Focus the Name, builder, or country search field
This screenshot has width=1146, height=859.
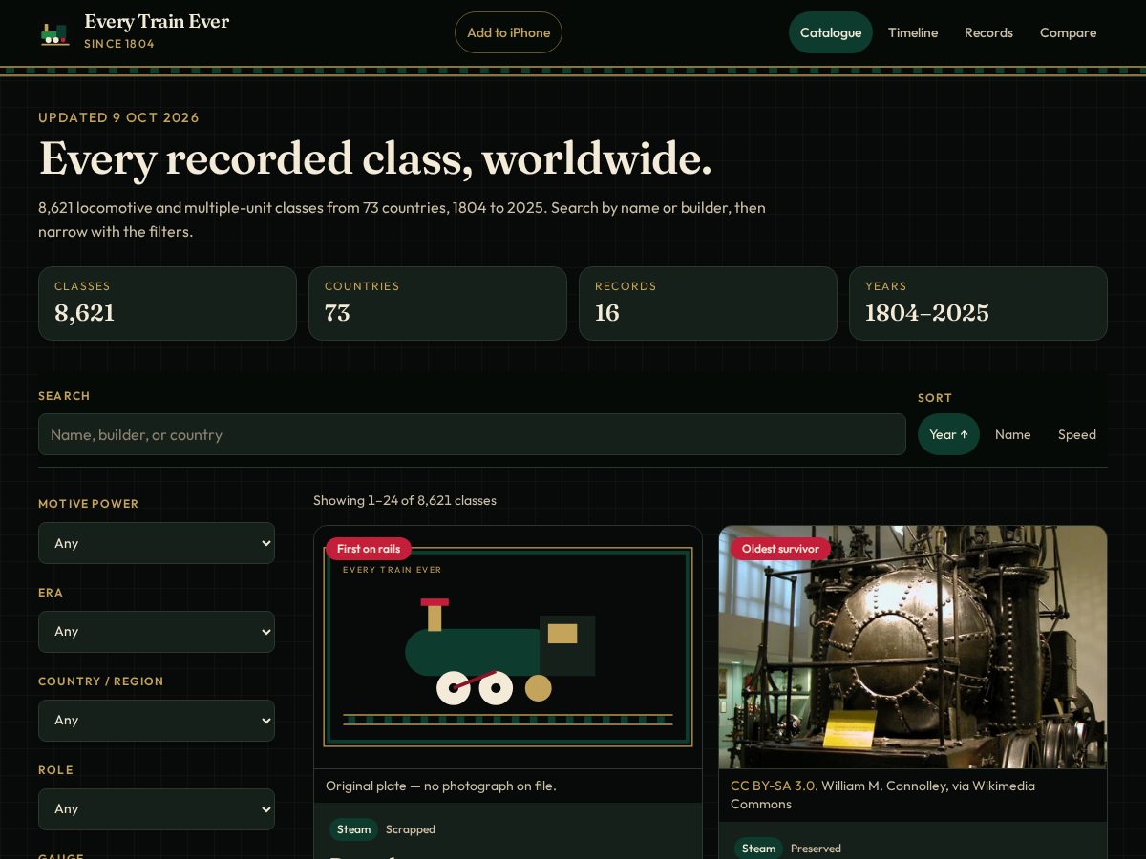pos(472,434)
